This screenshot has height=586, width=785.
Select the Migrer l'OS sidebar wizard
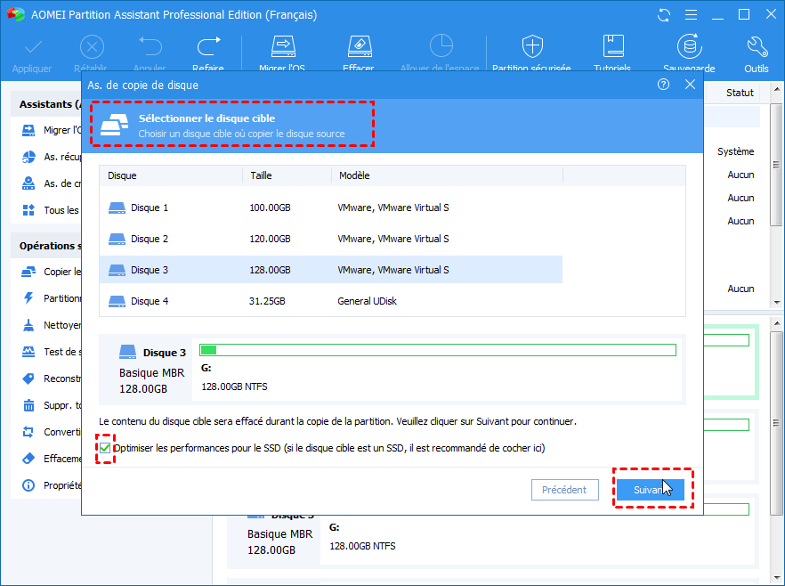point(52,130)
